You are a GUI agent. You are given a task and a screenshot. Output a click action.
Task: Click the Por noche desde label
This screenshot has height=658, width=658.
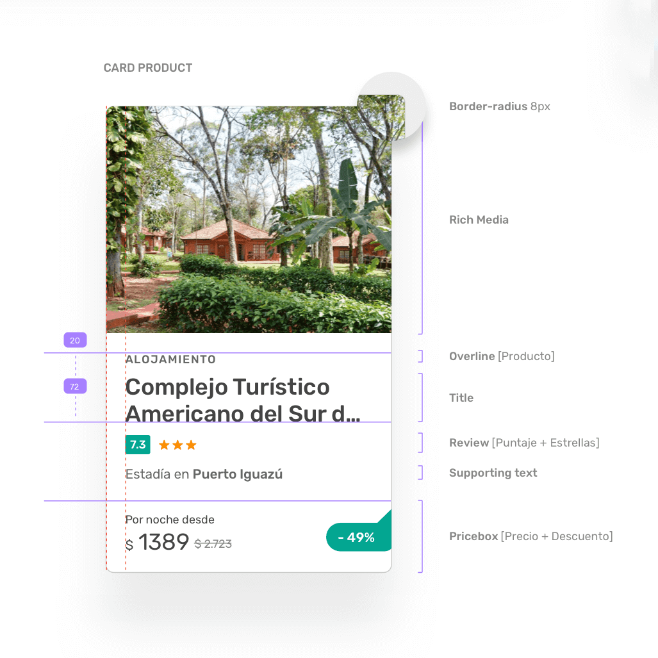170,520
